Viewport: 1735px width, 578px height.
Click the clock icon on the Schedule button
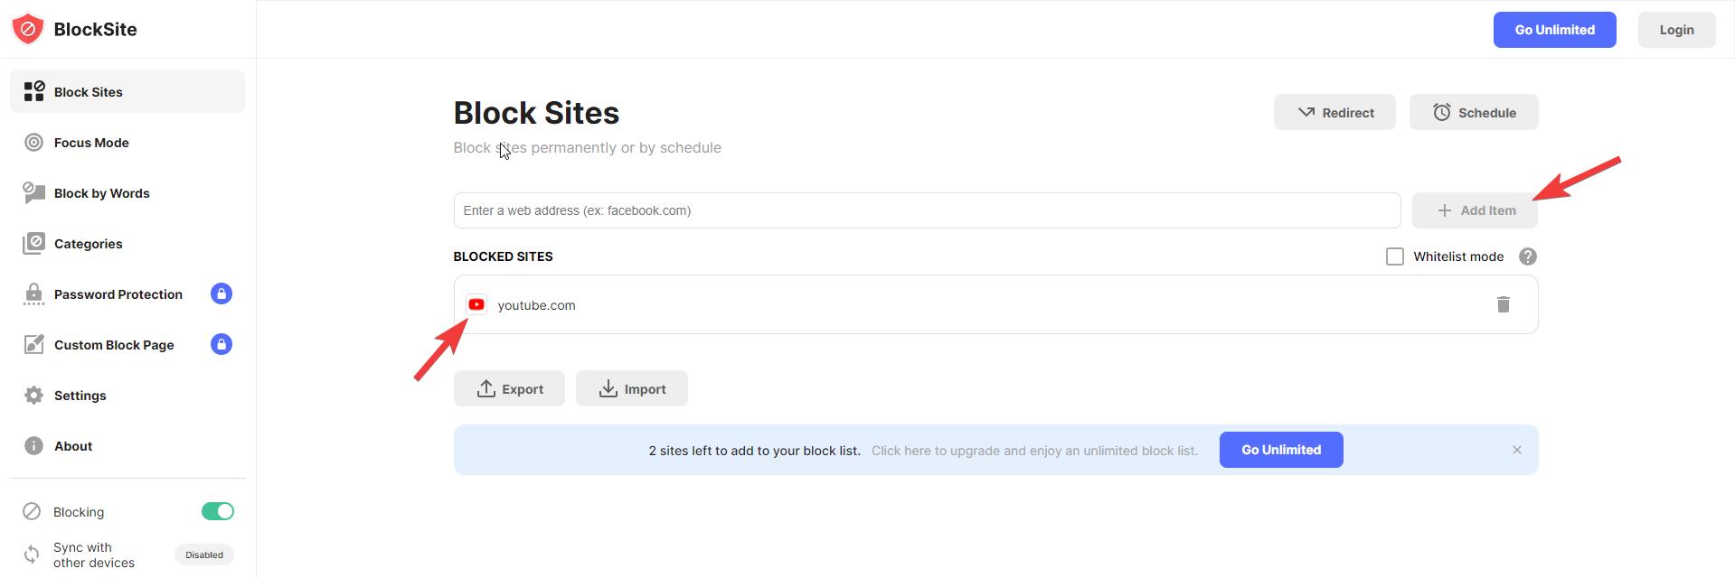tap(1441, 112)
